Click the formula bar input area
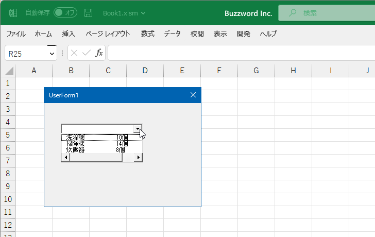The height and width of the screenshot is (237, 375). click(x=241, y=53)
